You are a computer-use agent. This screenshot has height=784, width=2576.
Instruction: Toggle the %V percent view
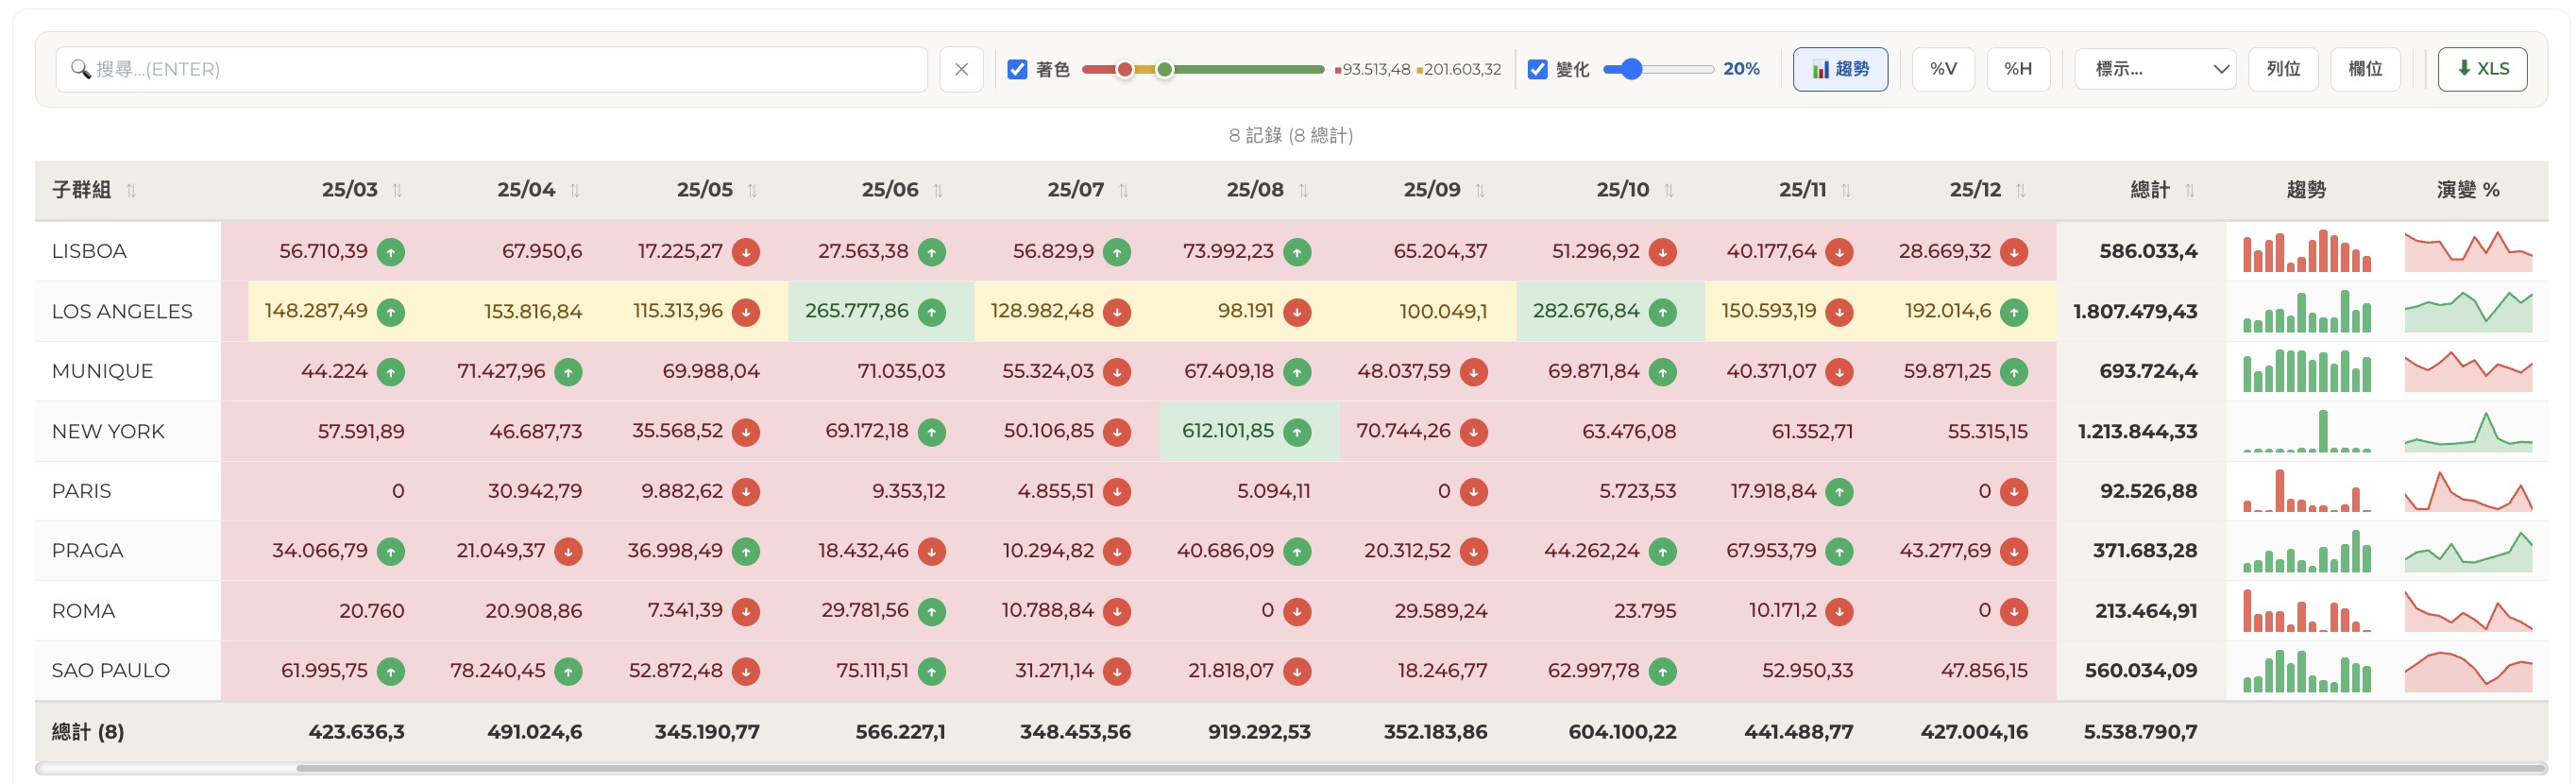tap(1943, 69)
